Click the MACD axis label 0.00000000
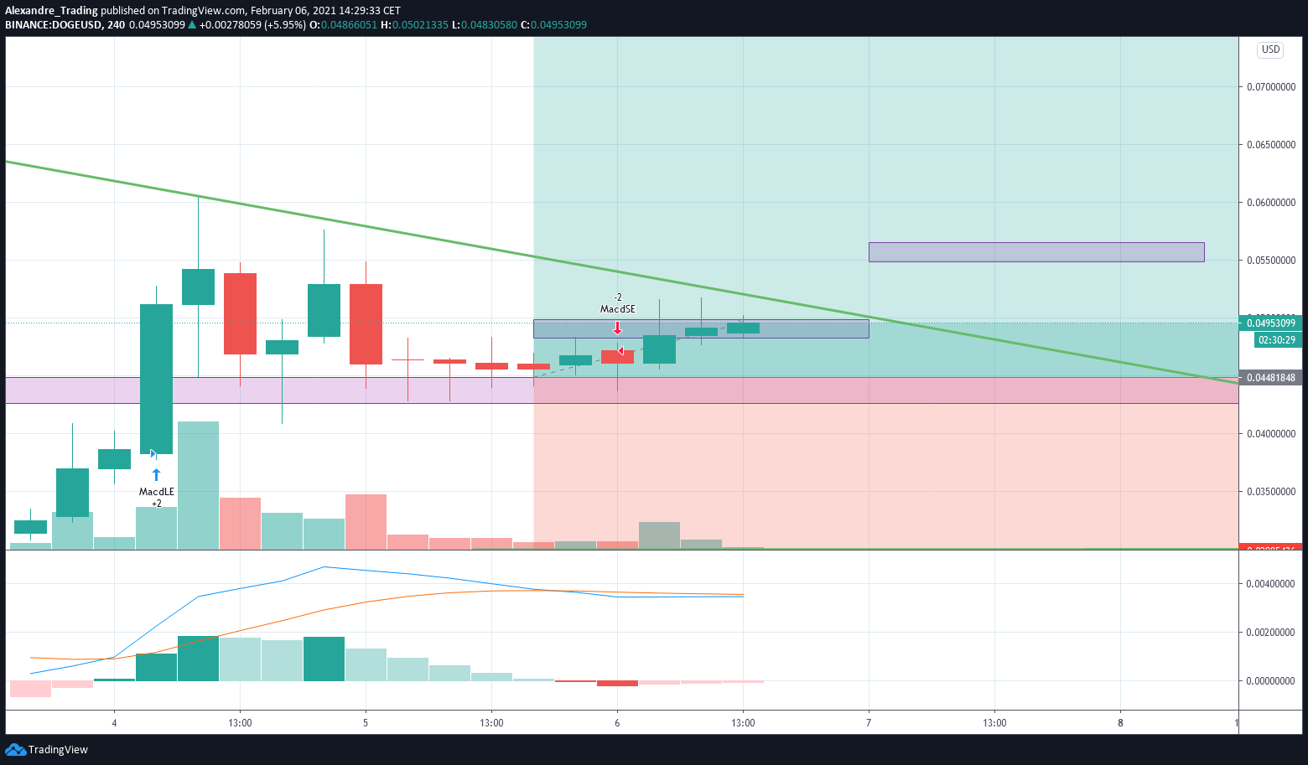The image size is (1308, 765). point(1271,681)
